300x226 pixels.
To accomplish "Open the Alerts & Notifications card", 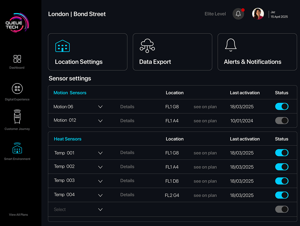I will pos(257,52).
